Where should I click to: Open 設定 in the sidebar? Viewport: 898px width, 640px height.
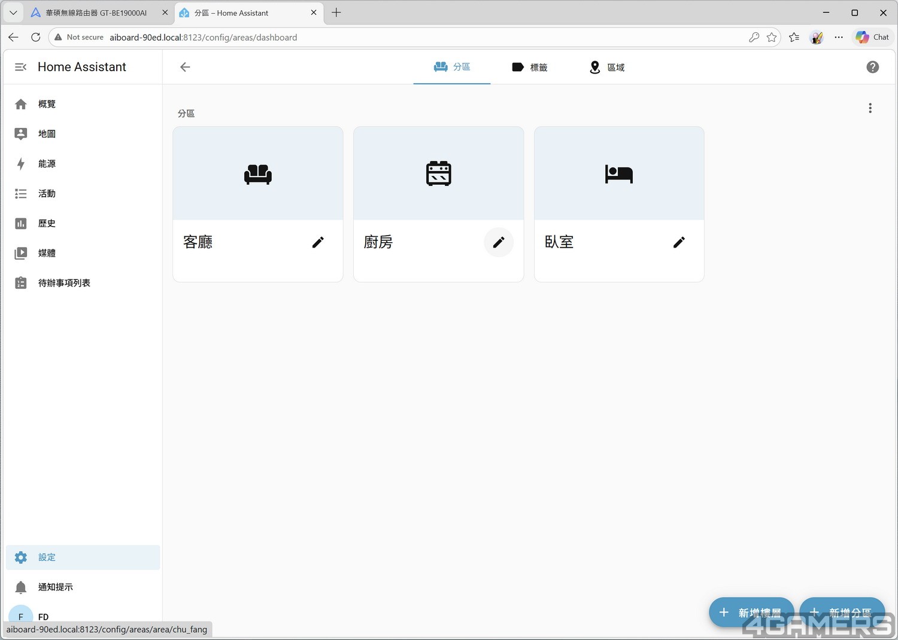47,557
